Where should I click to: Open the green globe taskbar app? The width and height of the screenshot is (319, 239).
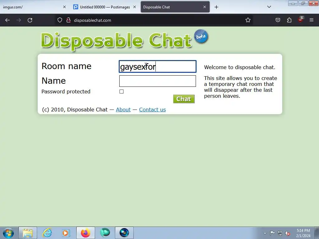[x=105, y=233]
